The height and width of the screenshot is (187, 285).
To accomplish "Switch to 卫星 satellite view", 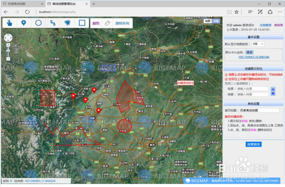I will pyautogui.click(x=216, y=21).
